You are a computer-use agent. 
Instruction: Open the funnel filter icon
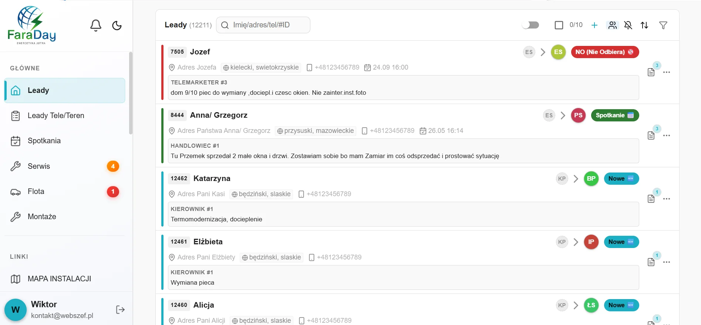pyautogui.click(x=663, y=25)
